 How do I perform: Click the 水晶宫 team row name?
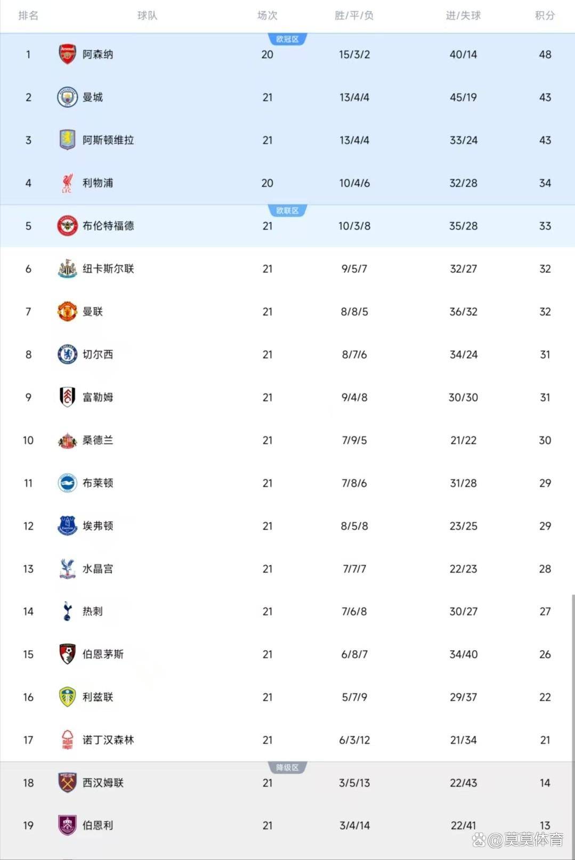pyautogui.click(x=98, y=569)
